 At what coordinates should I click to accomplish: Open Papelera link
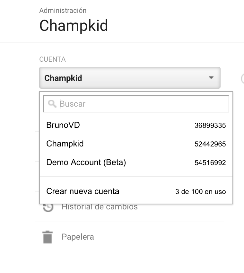78,237
